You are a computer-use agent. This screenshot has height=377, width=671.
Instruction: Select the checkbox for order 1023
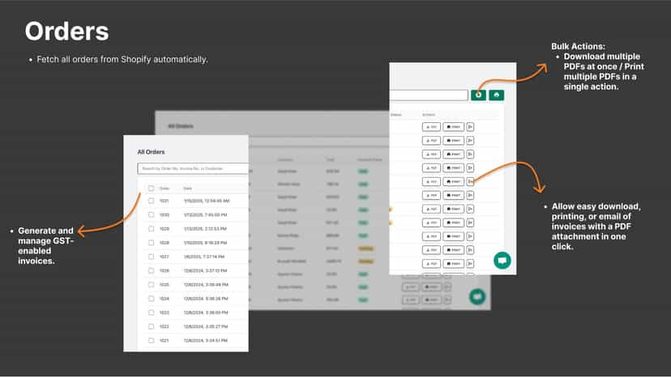coord(151,312)
